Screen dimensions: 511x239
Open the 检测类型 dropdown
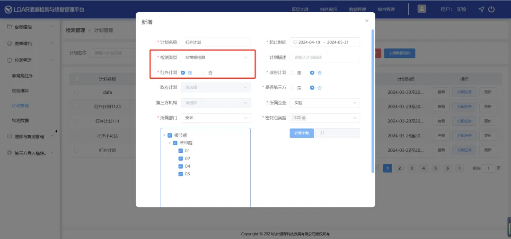[216, 58]
